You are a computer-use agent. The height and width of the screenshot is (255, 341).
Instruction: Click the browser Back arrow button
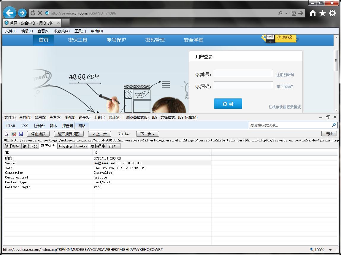[x=10, y=13]
